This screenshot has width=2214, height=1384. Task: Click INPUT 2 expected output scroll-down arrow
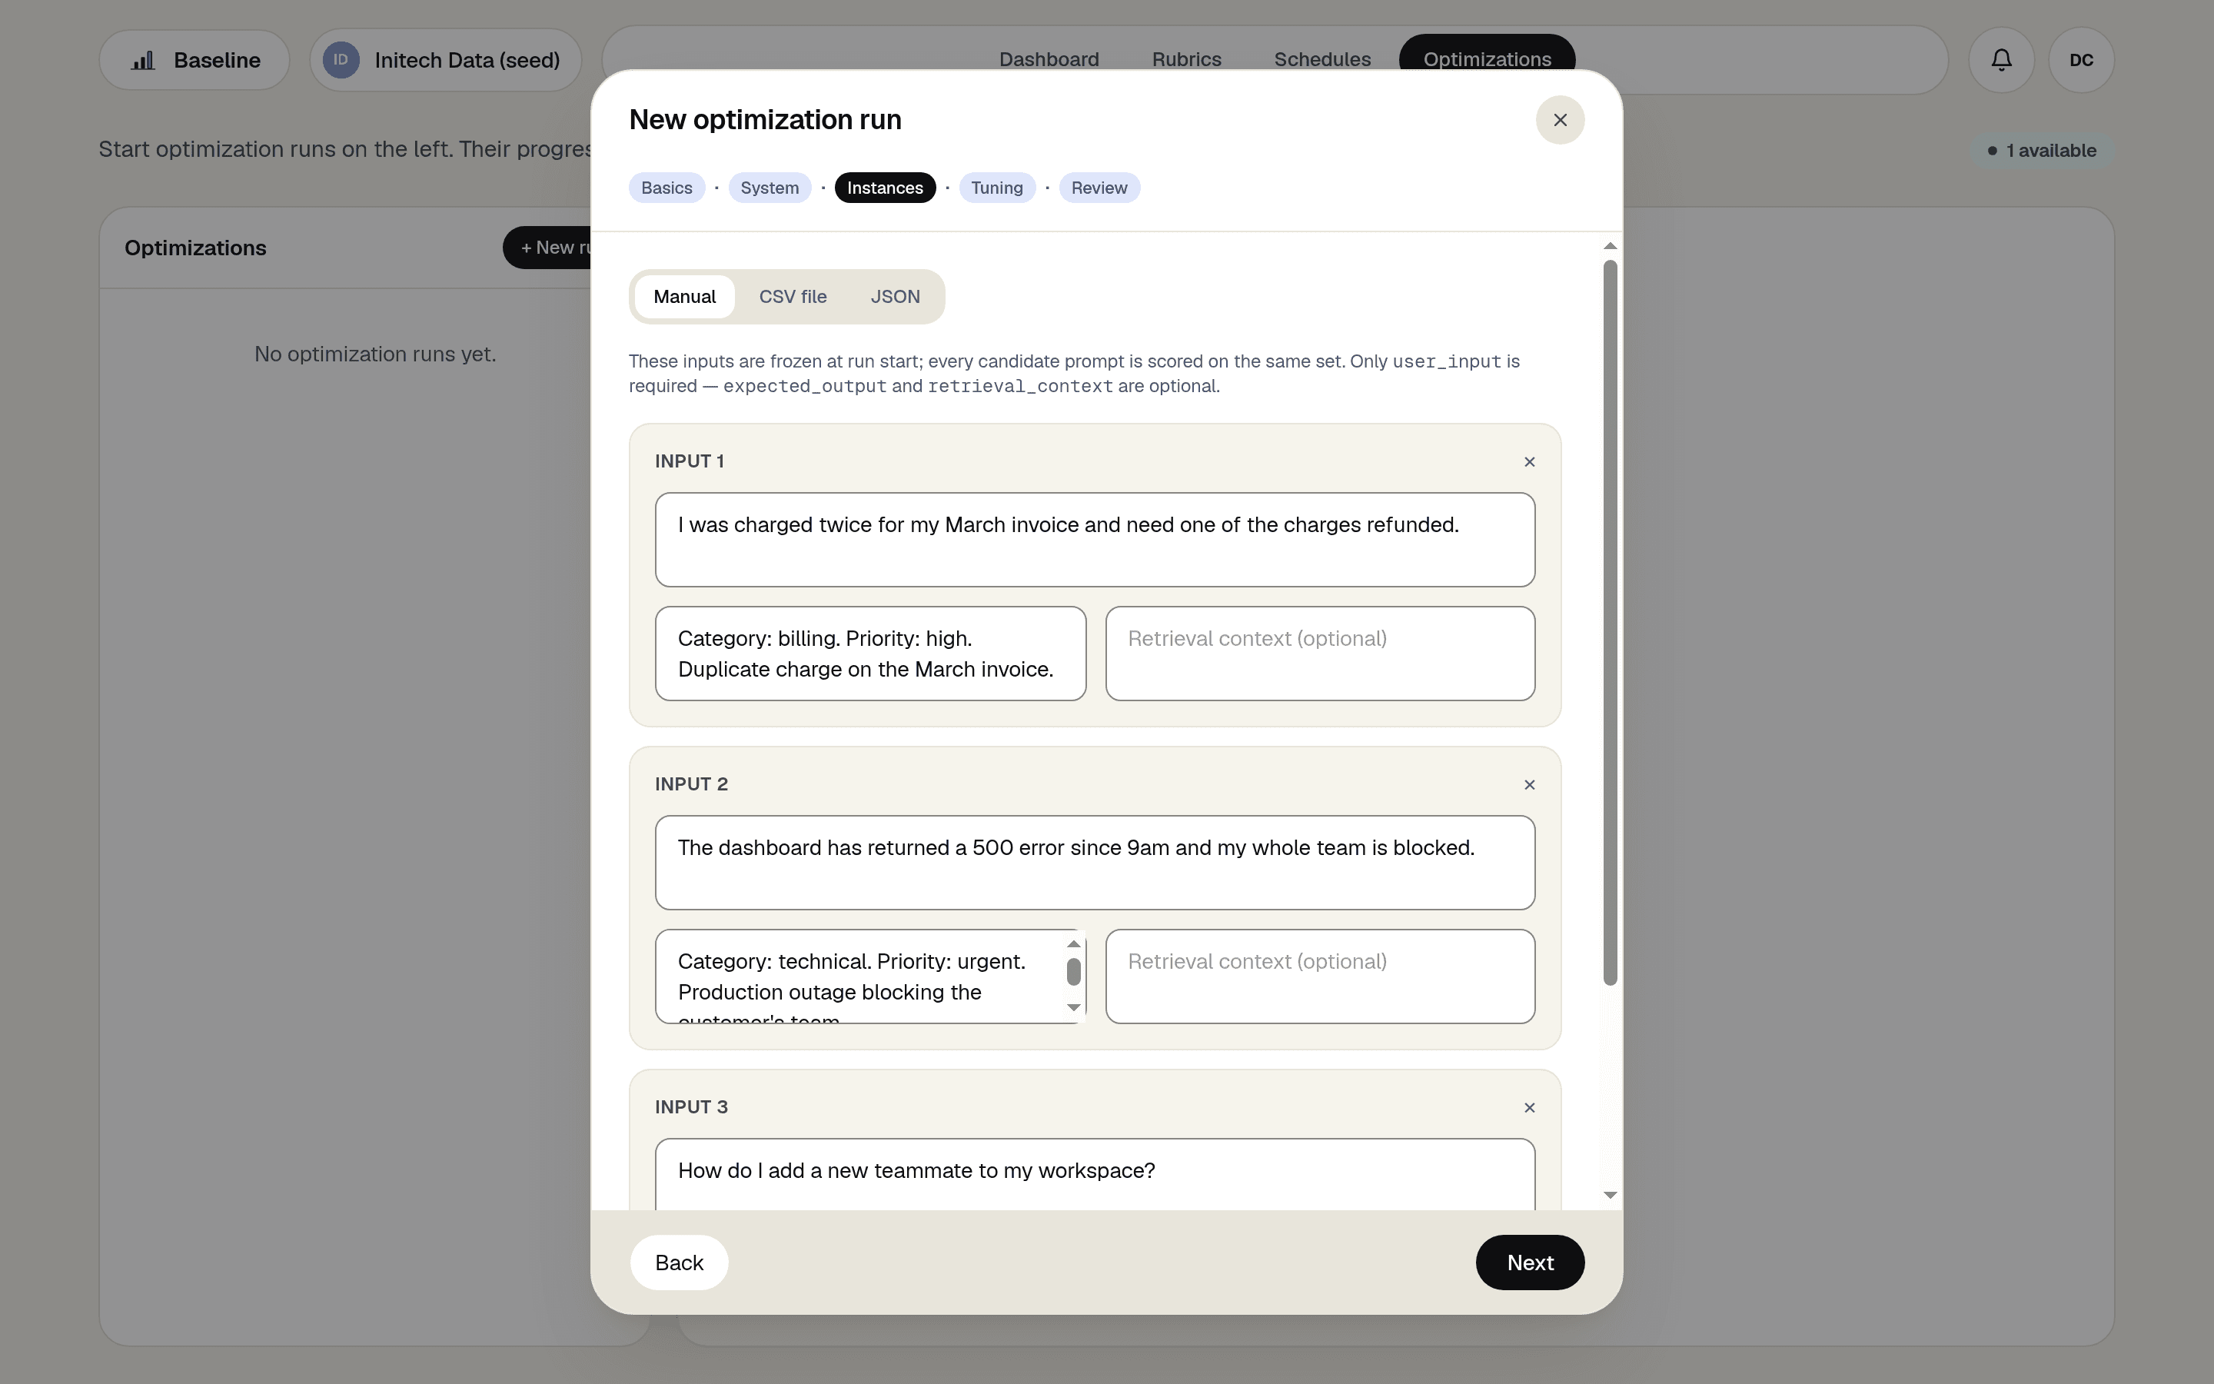1074,1008
